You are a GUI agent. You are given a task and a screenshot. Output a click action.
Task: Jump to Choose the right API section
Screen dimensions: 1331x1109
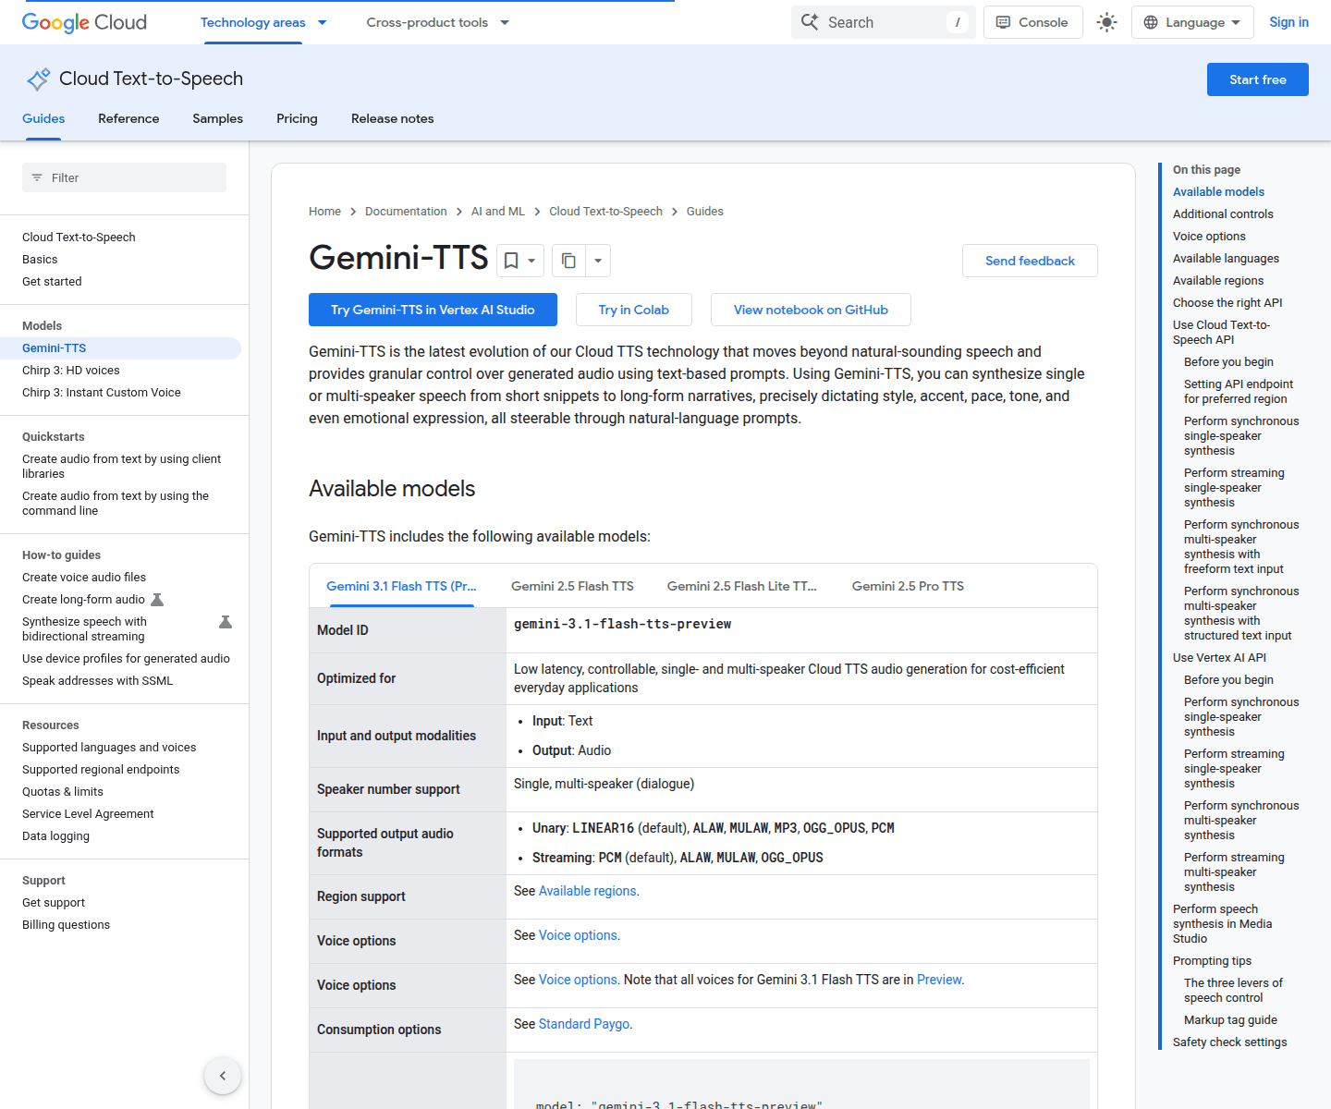pos(1227,303)
